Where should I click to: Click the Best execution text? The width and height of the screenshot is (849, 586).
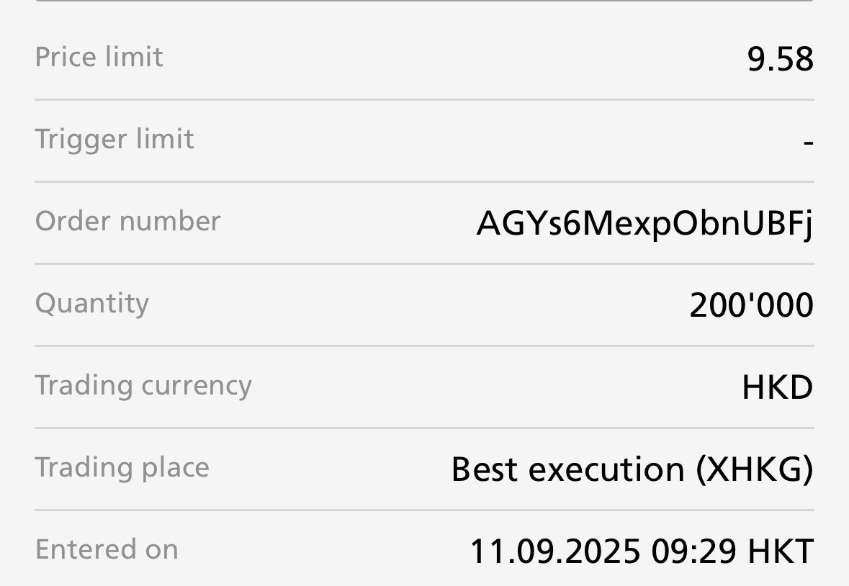pos(567,469)
